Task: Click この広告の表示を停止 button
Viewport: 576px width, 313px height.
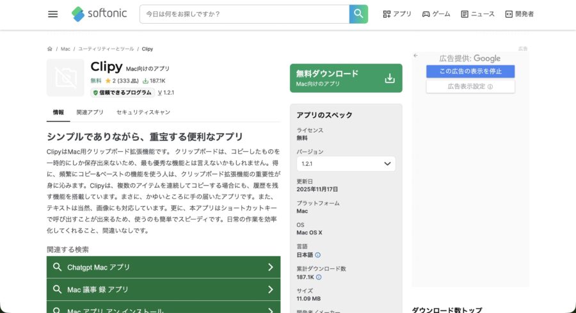Action: pyautogui.click(x=470, y=71)
